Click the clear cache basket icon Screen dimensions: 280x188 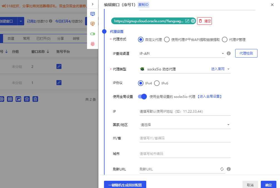click(x=27, y=99)
